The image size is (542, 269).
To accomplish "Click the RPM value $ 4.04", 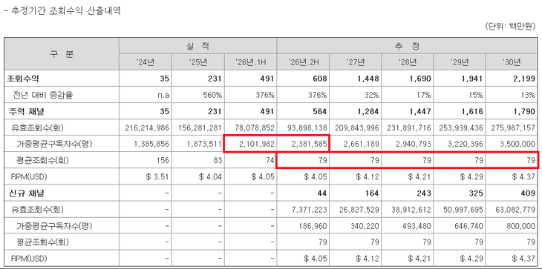I will (210, 177).
